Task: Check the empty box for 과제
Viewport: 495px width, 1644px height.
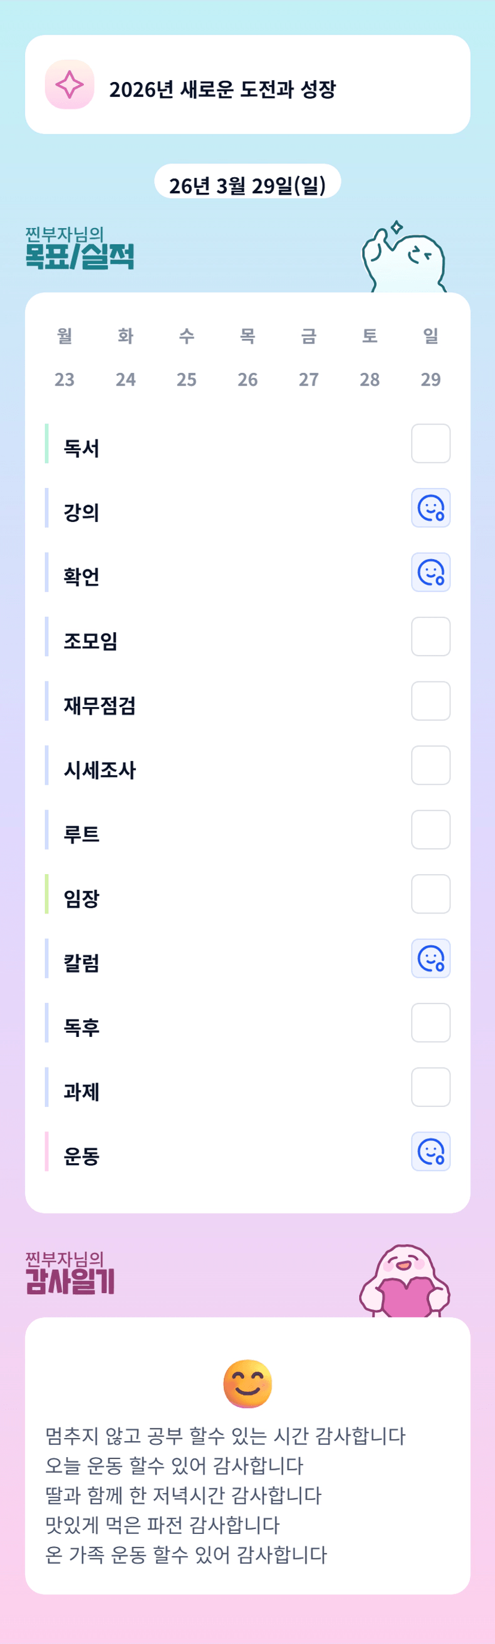Action: [x=430, y=1087]
